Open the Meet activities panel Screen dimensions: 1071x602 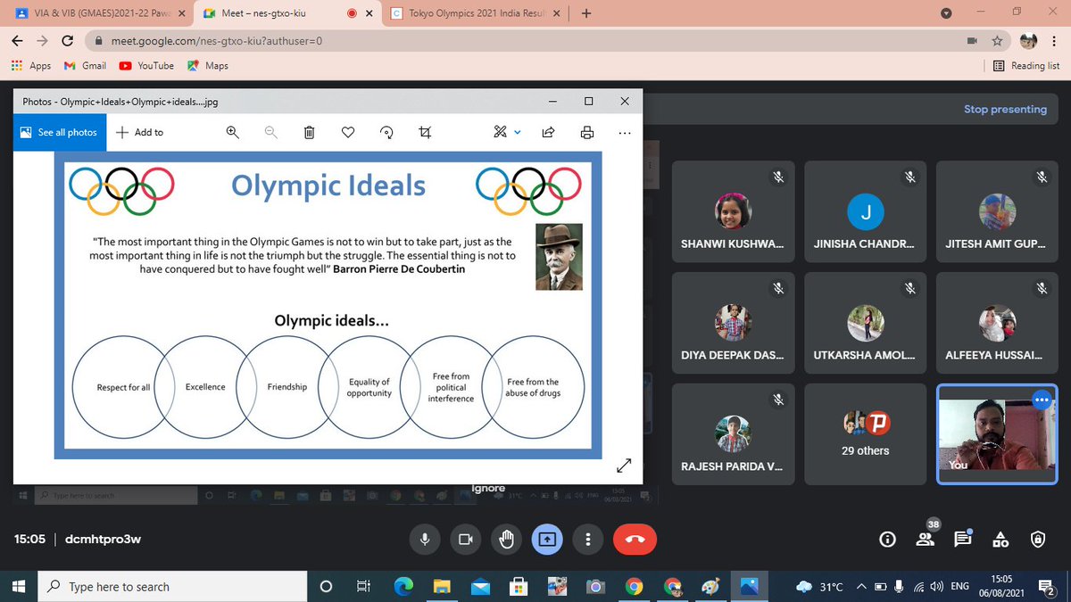(1000, 539)
